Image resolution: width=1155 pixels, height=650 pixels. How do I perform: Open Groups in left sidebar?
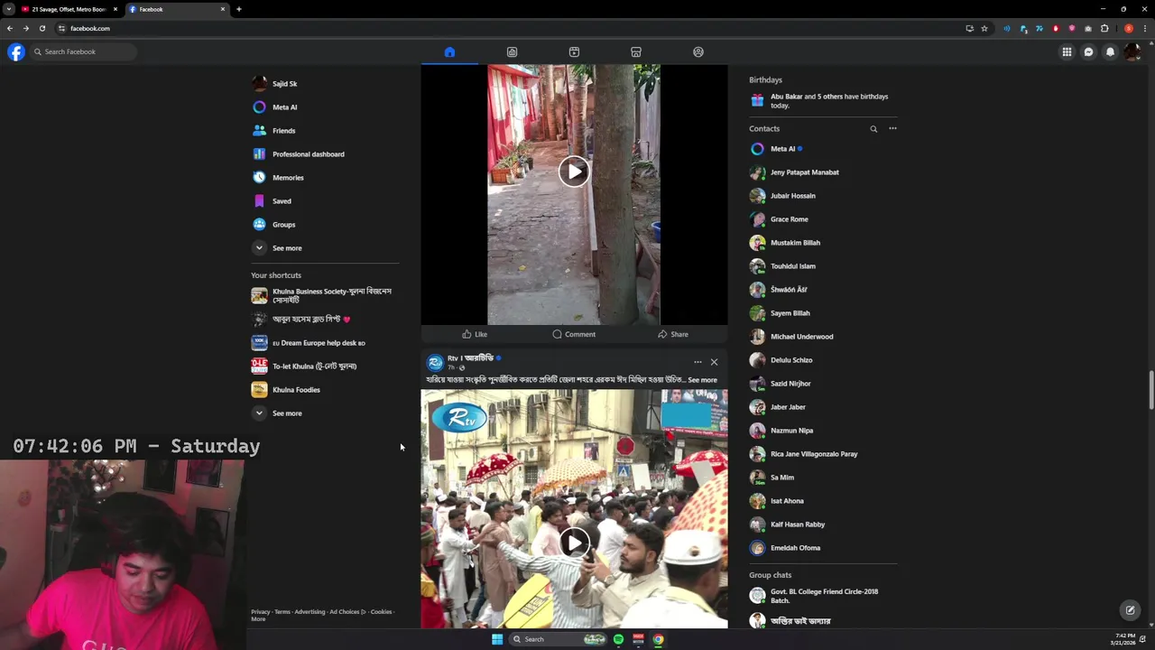(x=324, y=224)
